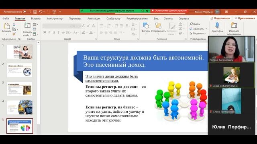257x144 pixels.
Task: Click Оксана Богданович video tile
Action: [x=231, y=49]
